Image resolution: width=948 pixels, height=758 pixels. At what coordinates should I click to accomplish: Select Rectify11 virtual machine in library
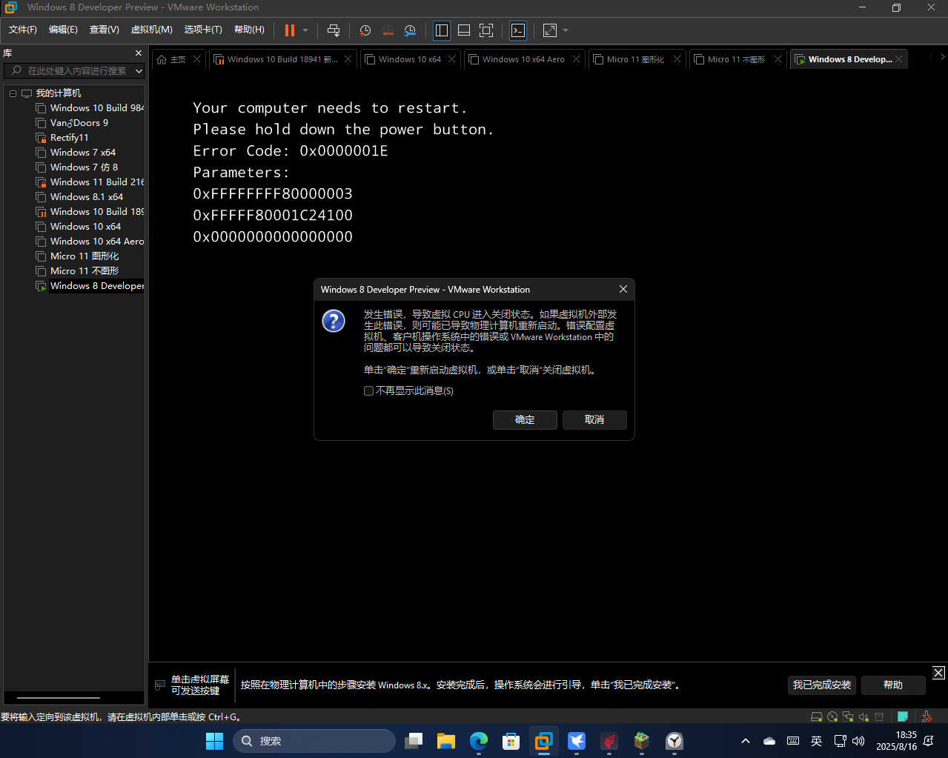pos(62,138)
